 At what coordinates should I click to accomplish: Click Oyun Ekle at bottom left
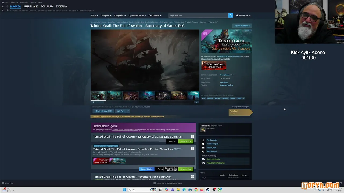tap(8, 183)
